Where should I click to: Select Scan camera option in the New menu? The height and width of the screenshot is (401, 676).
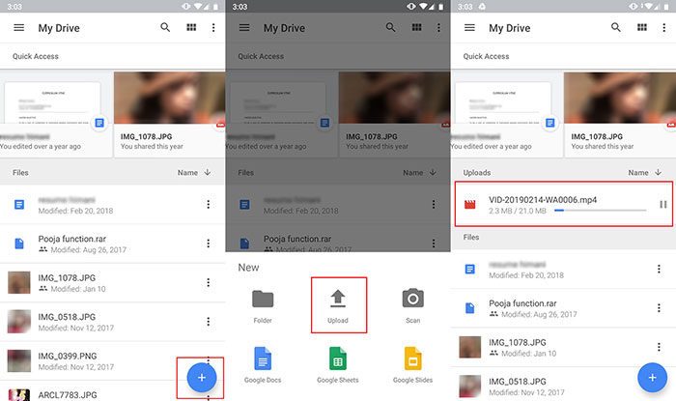pyautogui.click(x=413, y=306)
